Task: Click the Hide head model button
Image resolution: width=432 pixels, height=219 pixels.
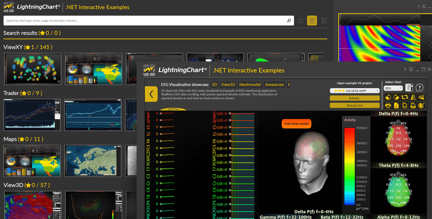Action: (296, 124)
